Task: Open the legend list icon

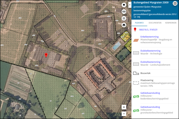Action: tap(124, 18)
